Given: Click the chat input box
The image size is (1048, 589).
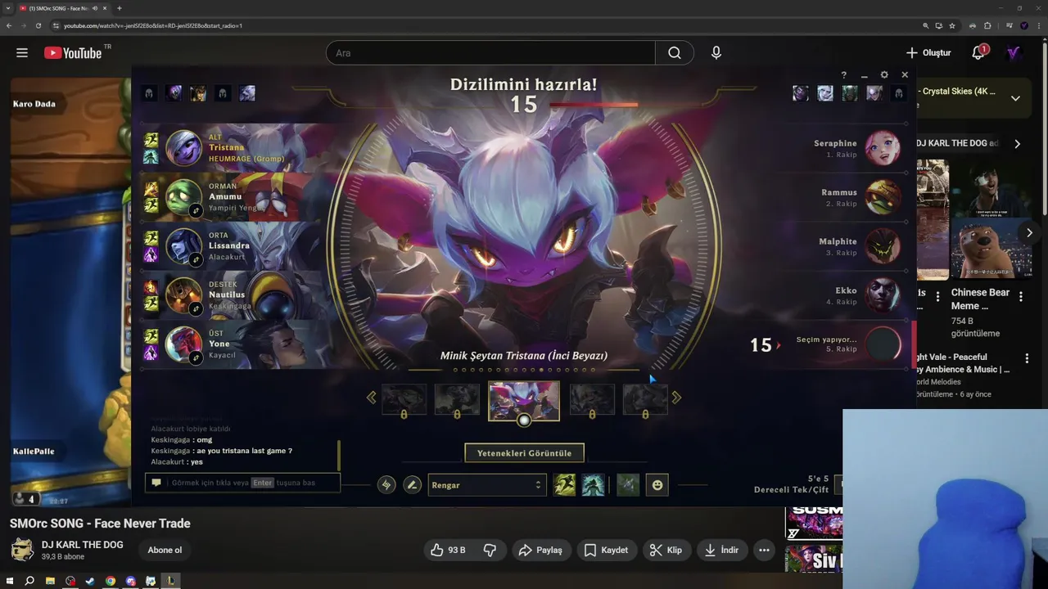Looking at the screenshot, I should click(x=242, y=483).
